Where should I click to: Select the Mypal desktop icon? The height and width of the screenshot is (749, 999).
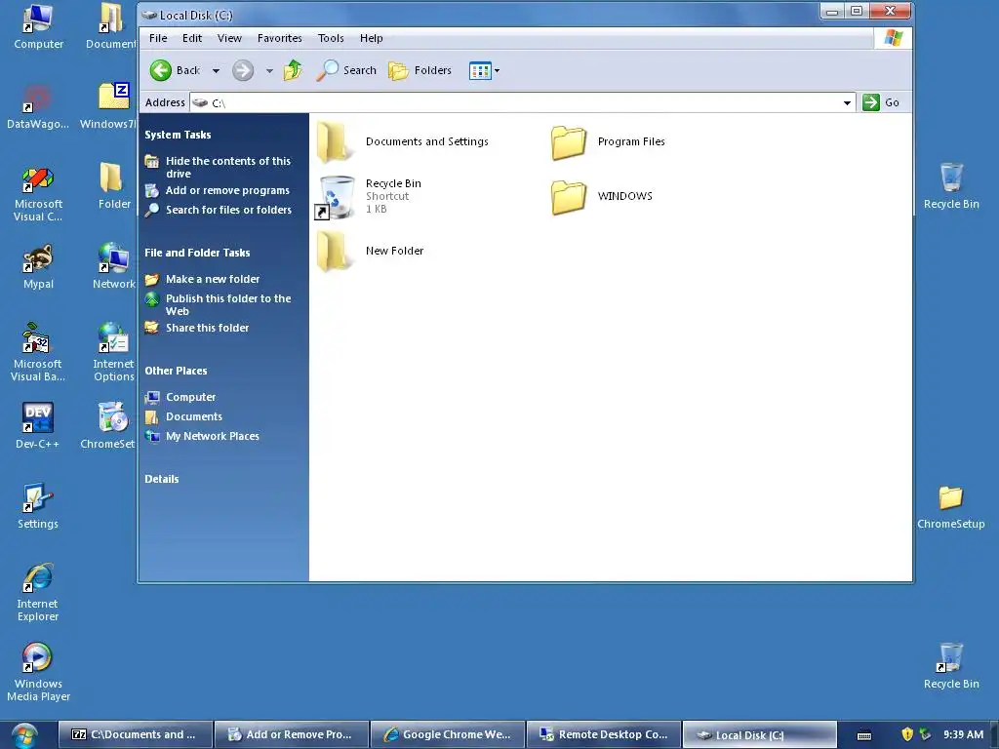pos(38,266)
